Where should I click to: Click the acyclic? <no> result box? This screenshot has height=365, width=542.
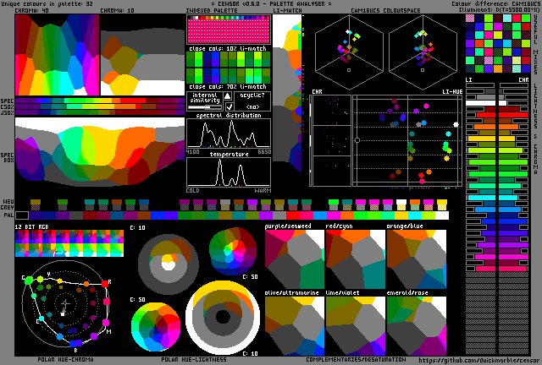pyautogui.click(x=252, y=101)
